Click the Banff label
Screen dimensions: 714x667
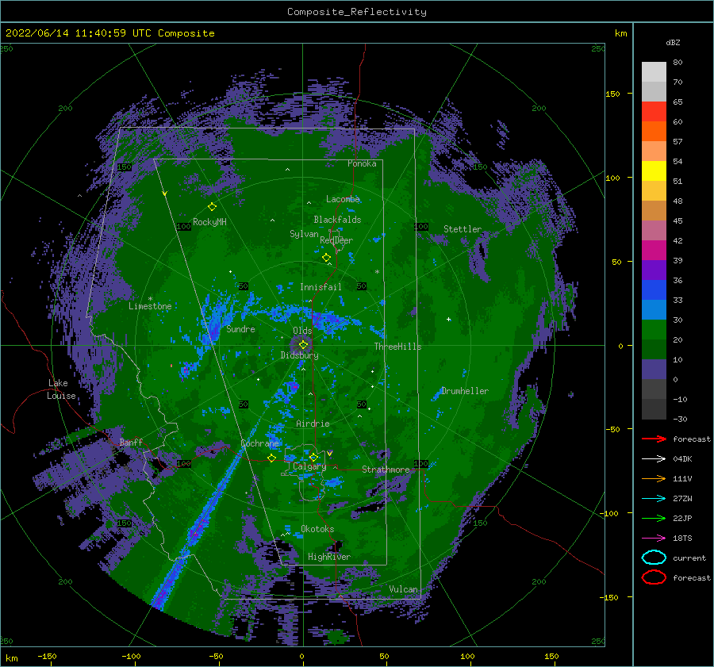coord(131,442)
